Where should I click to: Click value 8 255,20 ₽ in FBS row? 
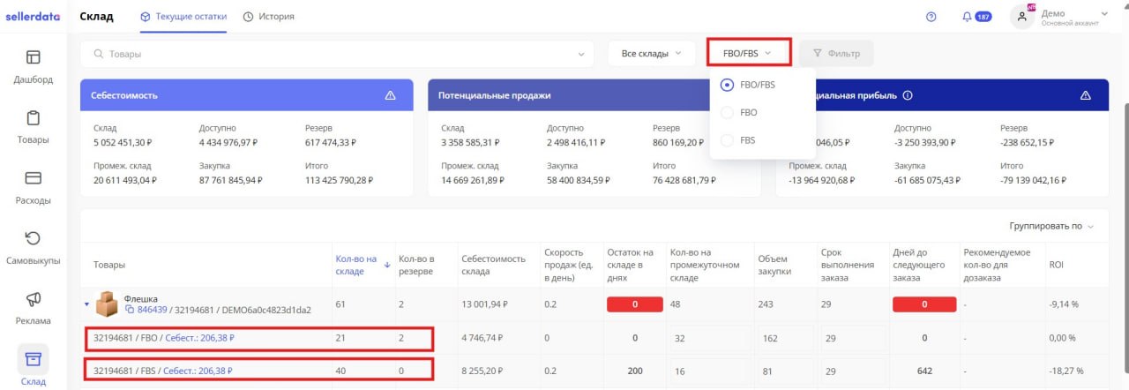(483, 371)
